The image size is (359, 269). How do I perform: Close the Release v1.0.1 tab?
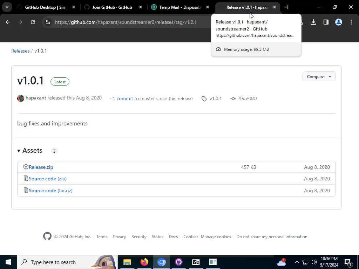coord(275,7)
